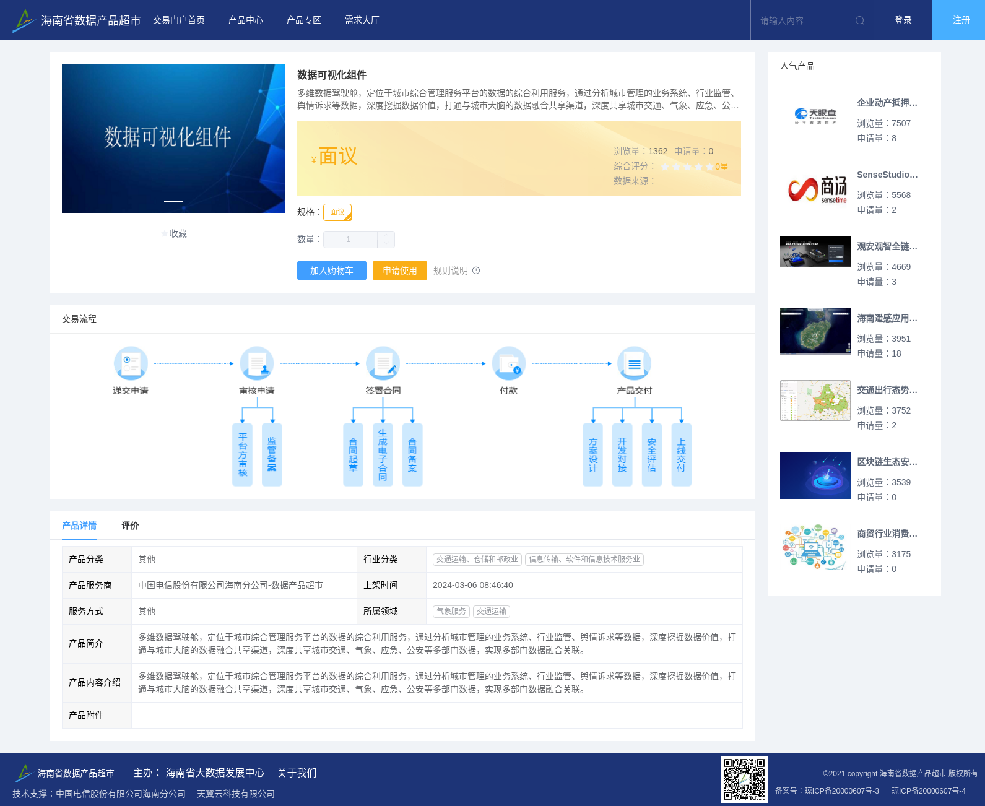Viewport: 985px width, 806px height.
Task: Switch to the 产品详情 tab
Action: [x=79, y=526]
